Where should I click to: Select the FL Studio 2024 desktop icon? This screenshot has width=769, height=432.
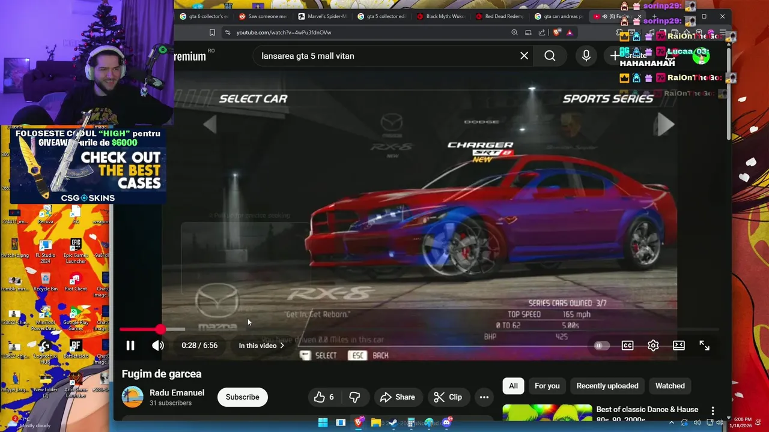(46, 252)
